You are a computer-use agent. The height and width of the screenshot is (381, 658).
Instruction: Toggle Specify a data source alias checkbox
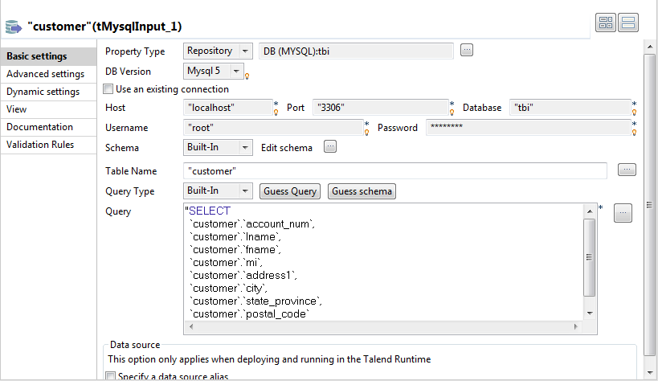click(111, 375)
